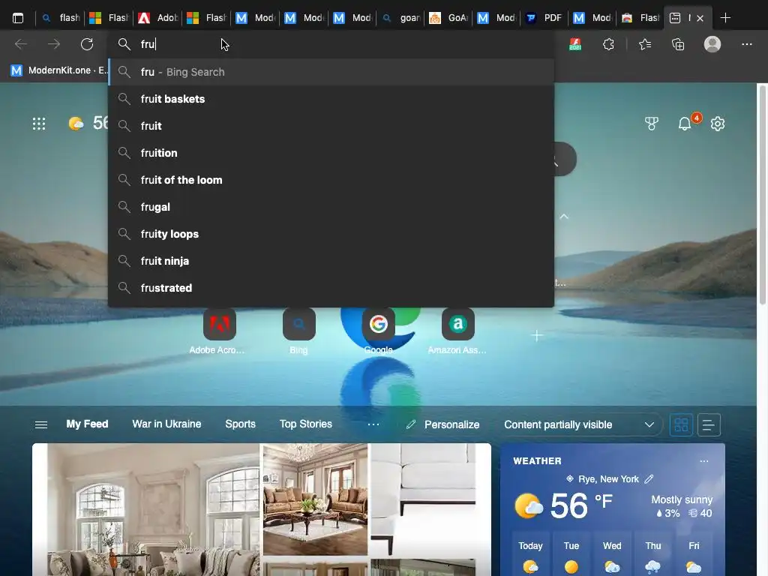The height and width of the screenshot is (576, 768).
Task: Switch to the first 'flash' search tab
Action: [61, 18]
